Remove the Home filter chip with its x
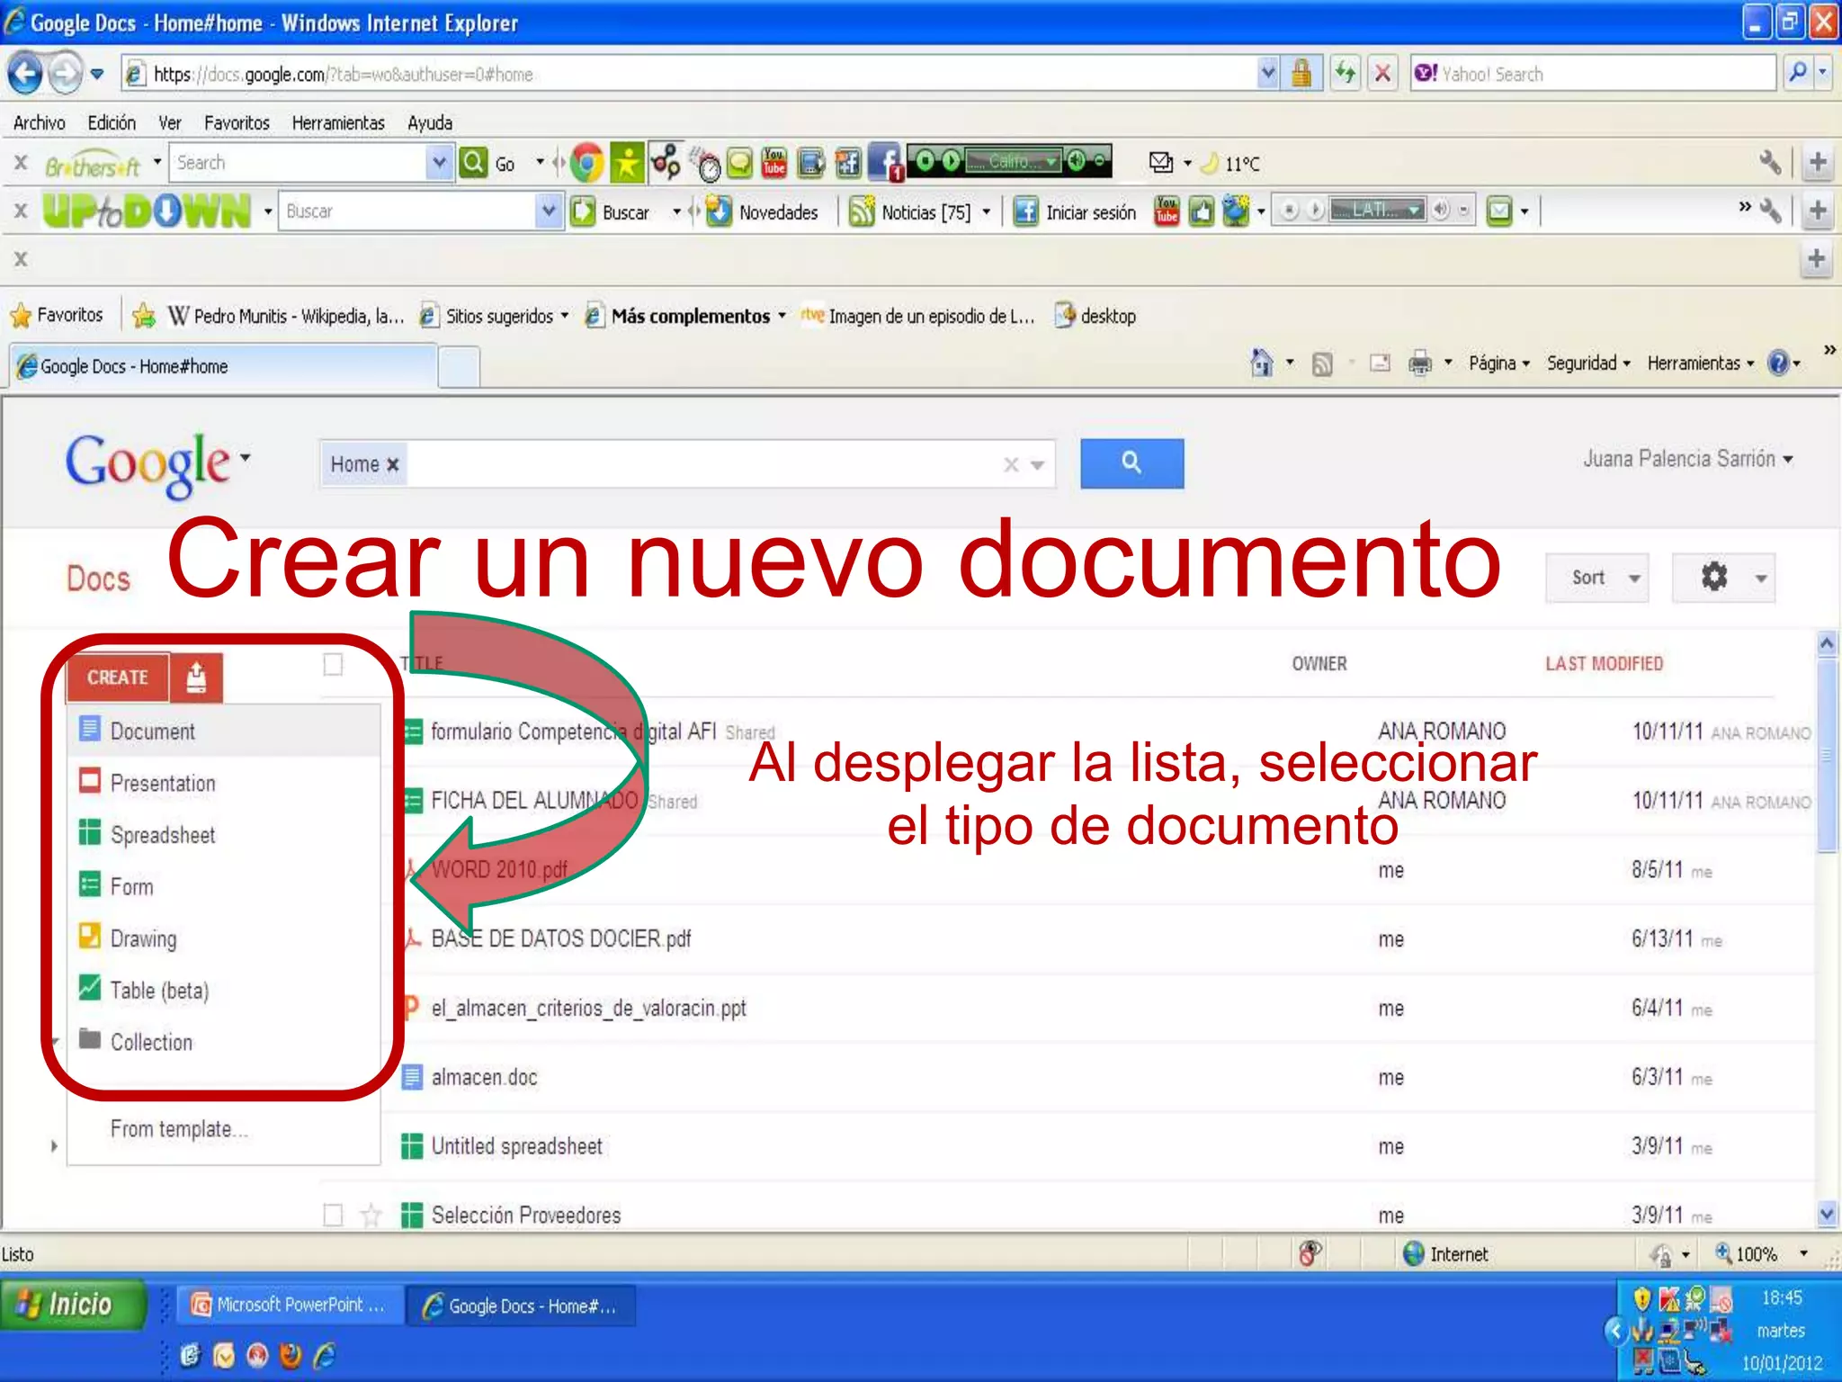This screenshot has width=1842, height=1382. (392, 464)
